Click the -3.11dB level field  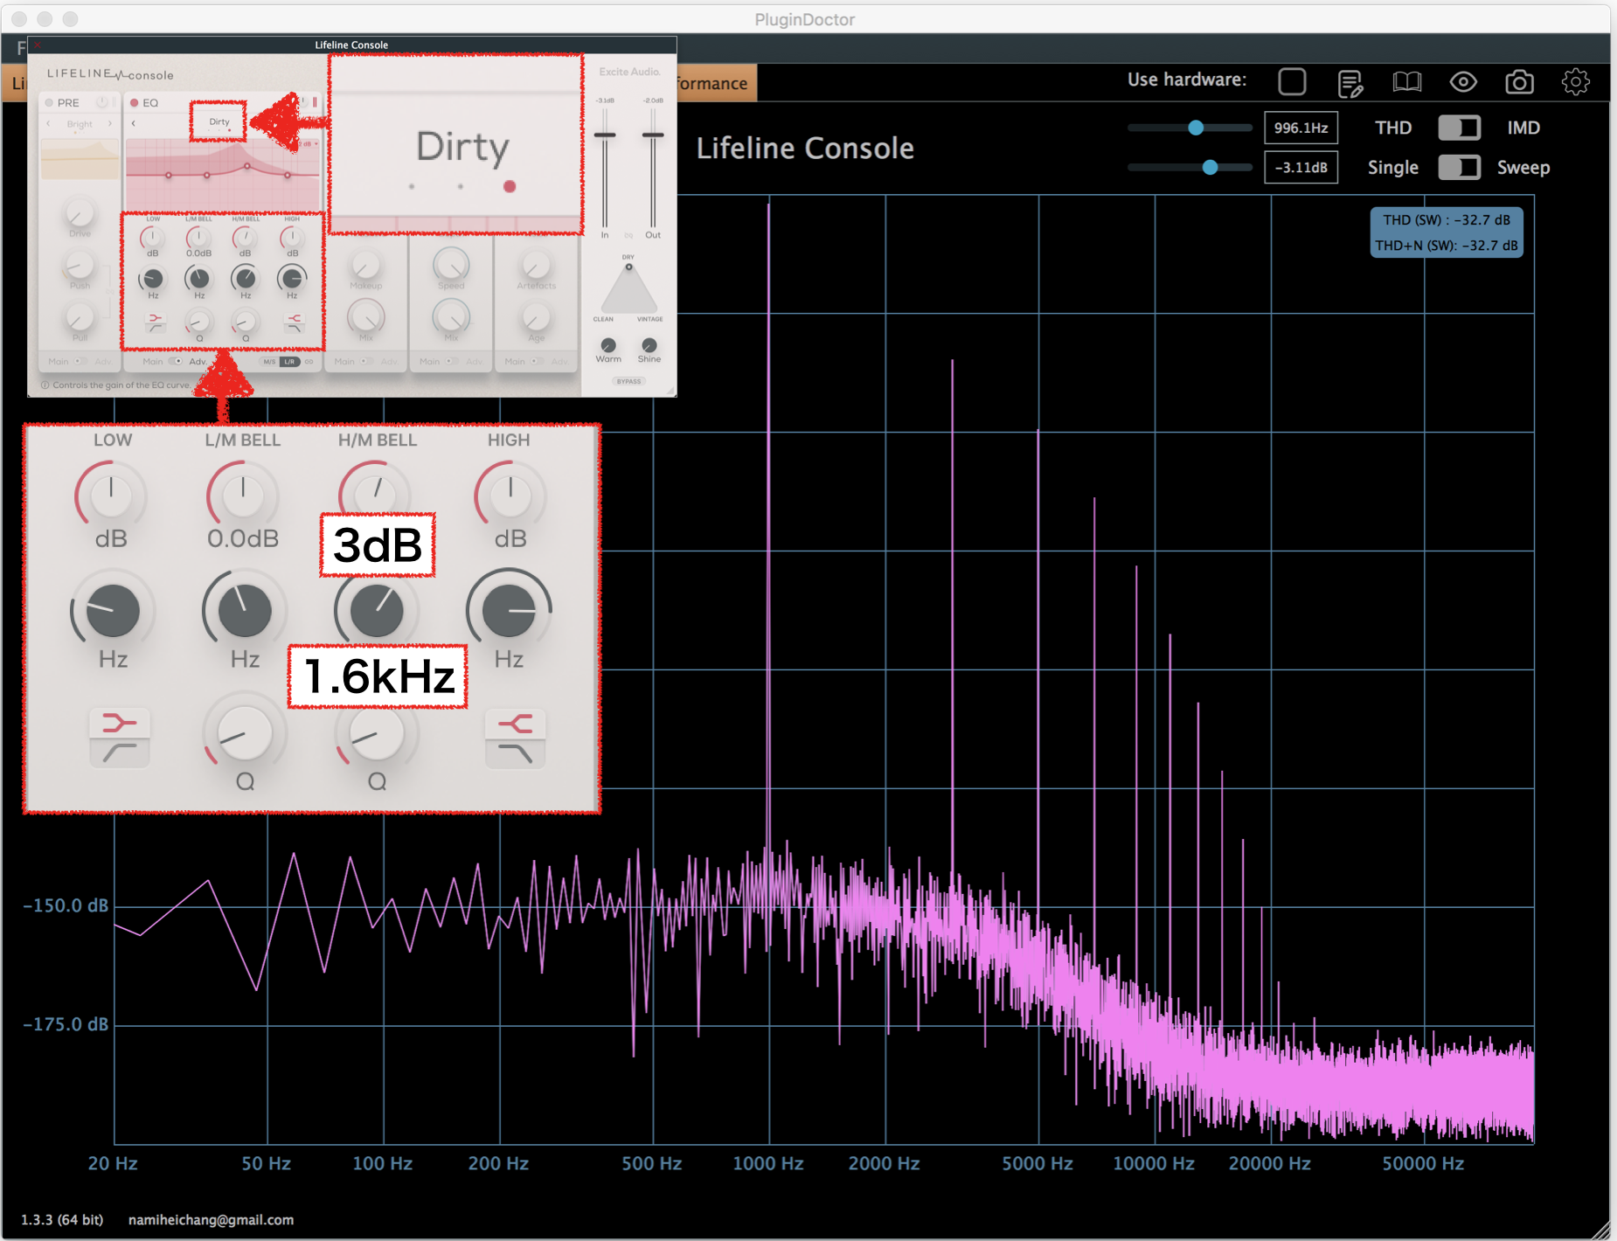1301,167
